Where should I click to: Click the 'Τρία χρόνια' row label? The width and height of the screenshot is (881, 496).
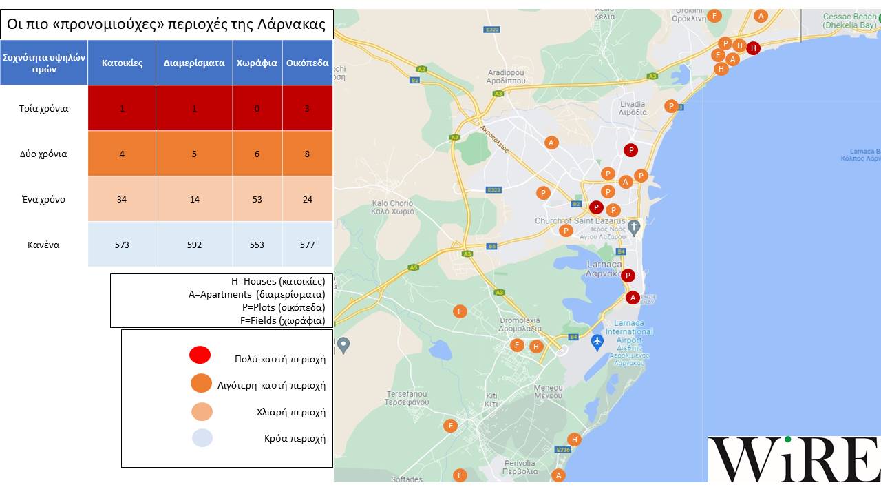pos(44,108)
